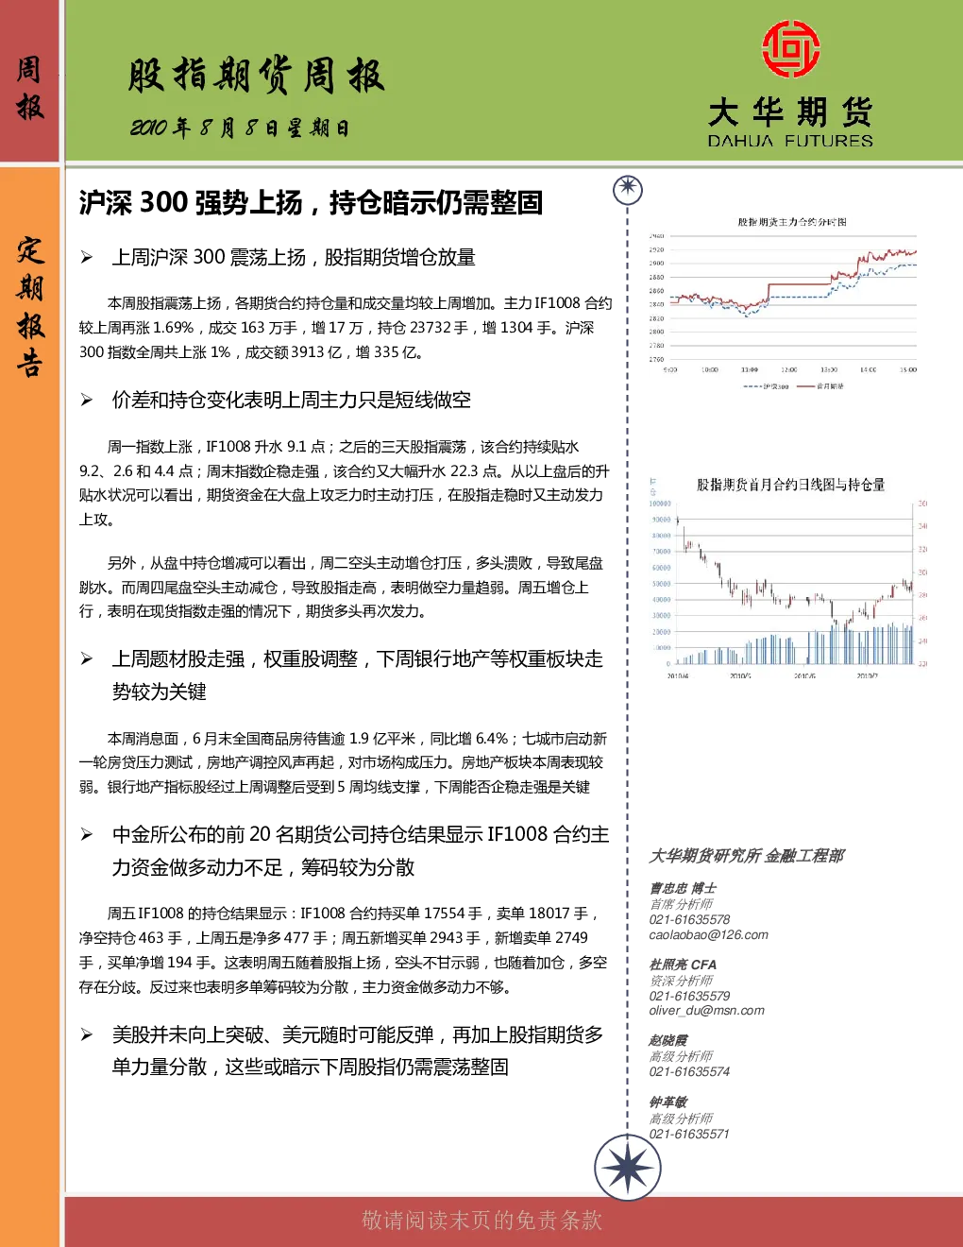The width and height of the screenshot is (963, 1247).
Task: Click the headline 沪深300强势上扬，持仓暗示仍需整固
Action: pyautogui.click(x=311, y=203)
